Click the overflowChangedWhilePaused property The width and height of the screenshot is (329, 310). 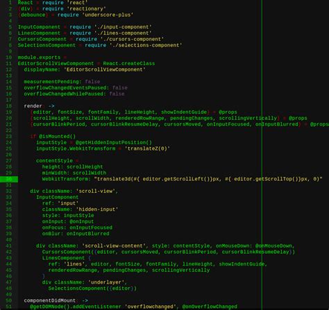[x=65, y=94]
